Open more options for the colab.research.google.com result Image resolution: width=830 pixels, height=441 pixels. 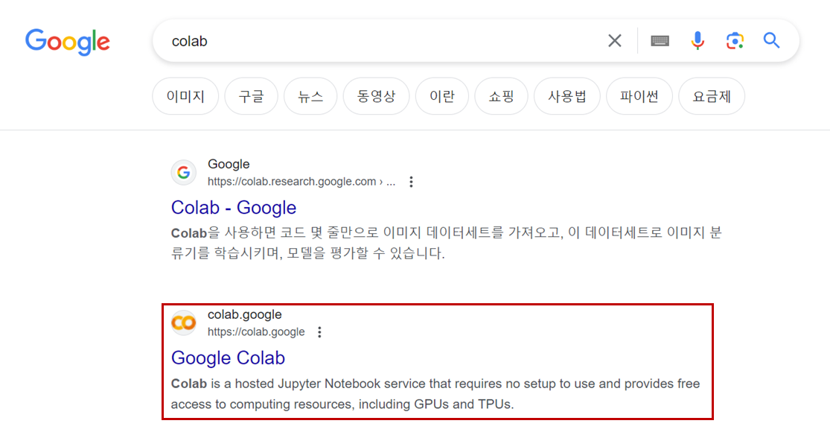412,182
